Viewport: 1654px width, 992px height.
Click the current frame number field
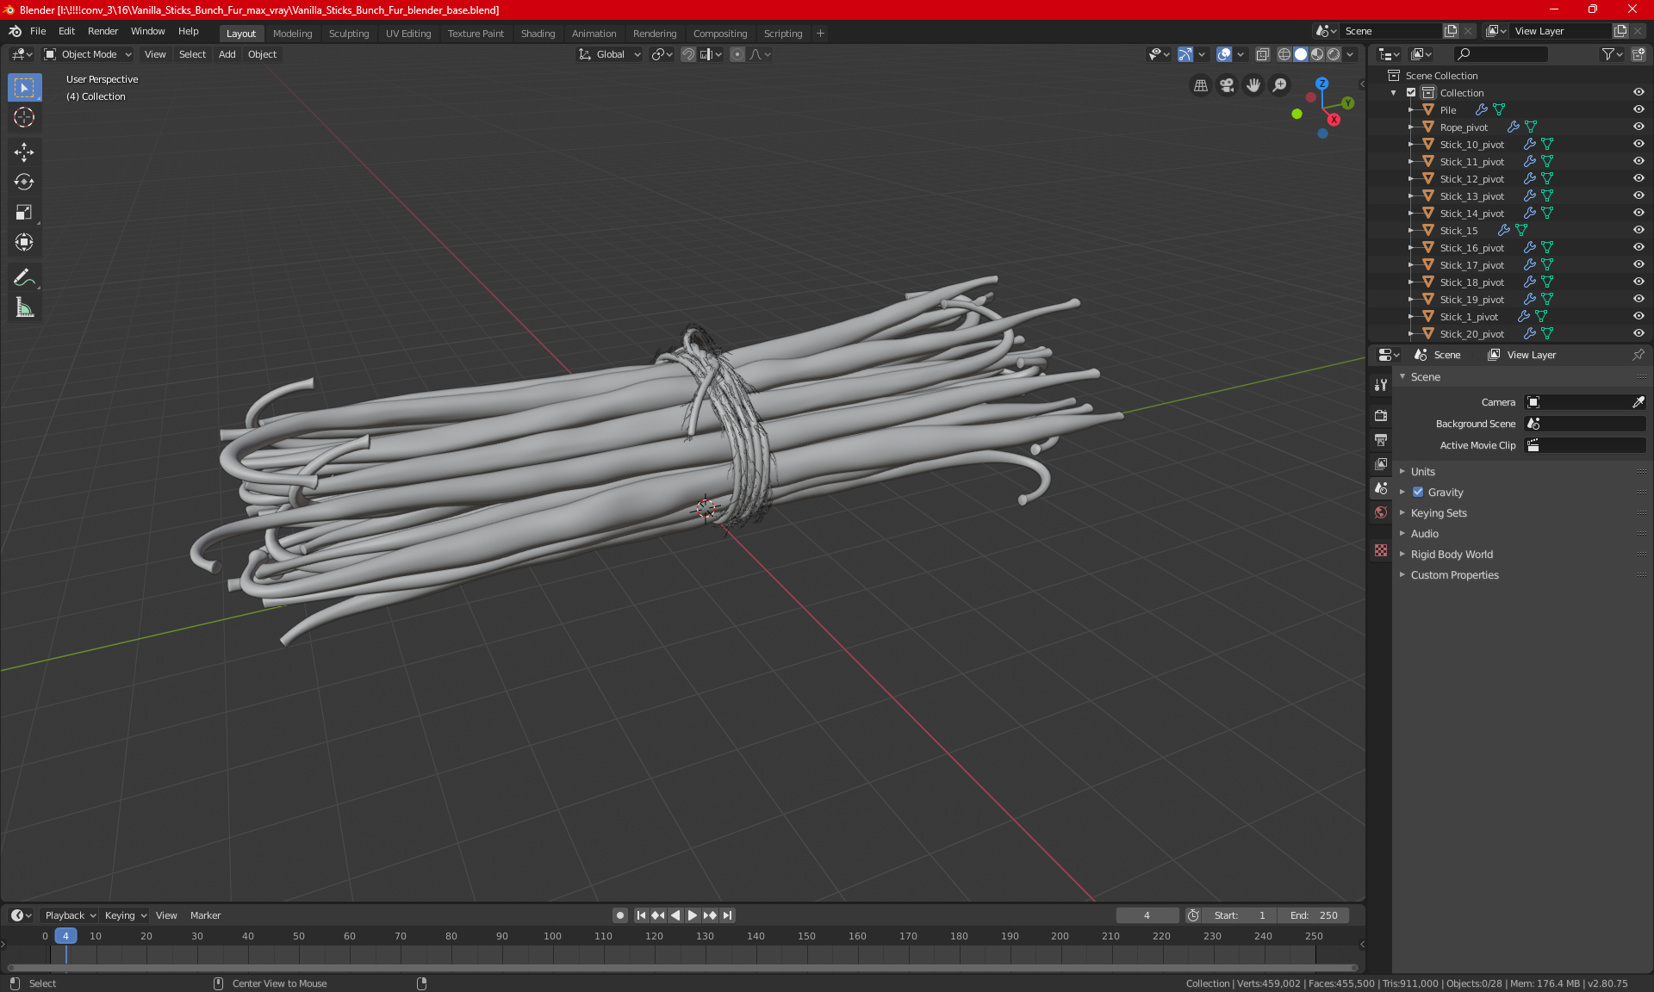tap(1147, 915)
